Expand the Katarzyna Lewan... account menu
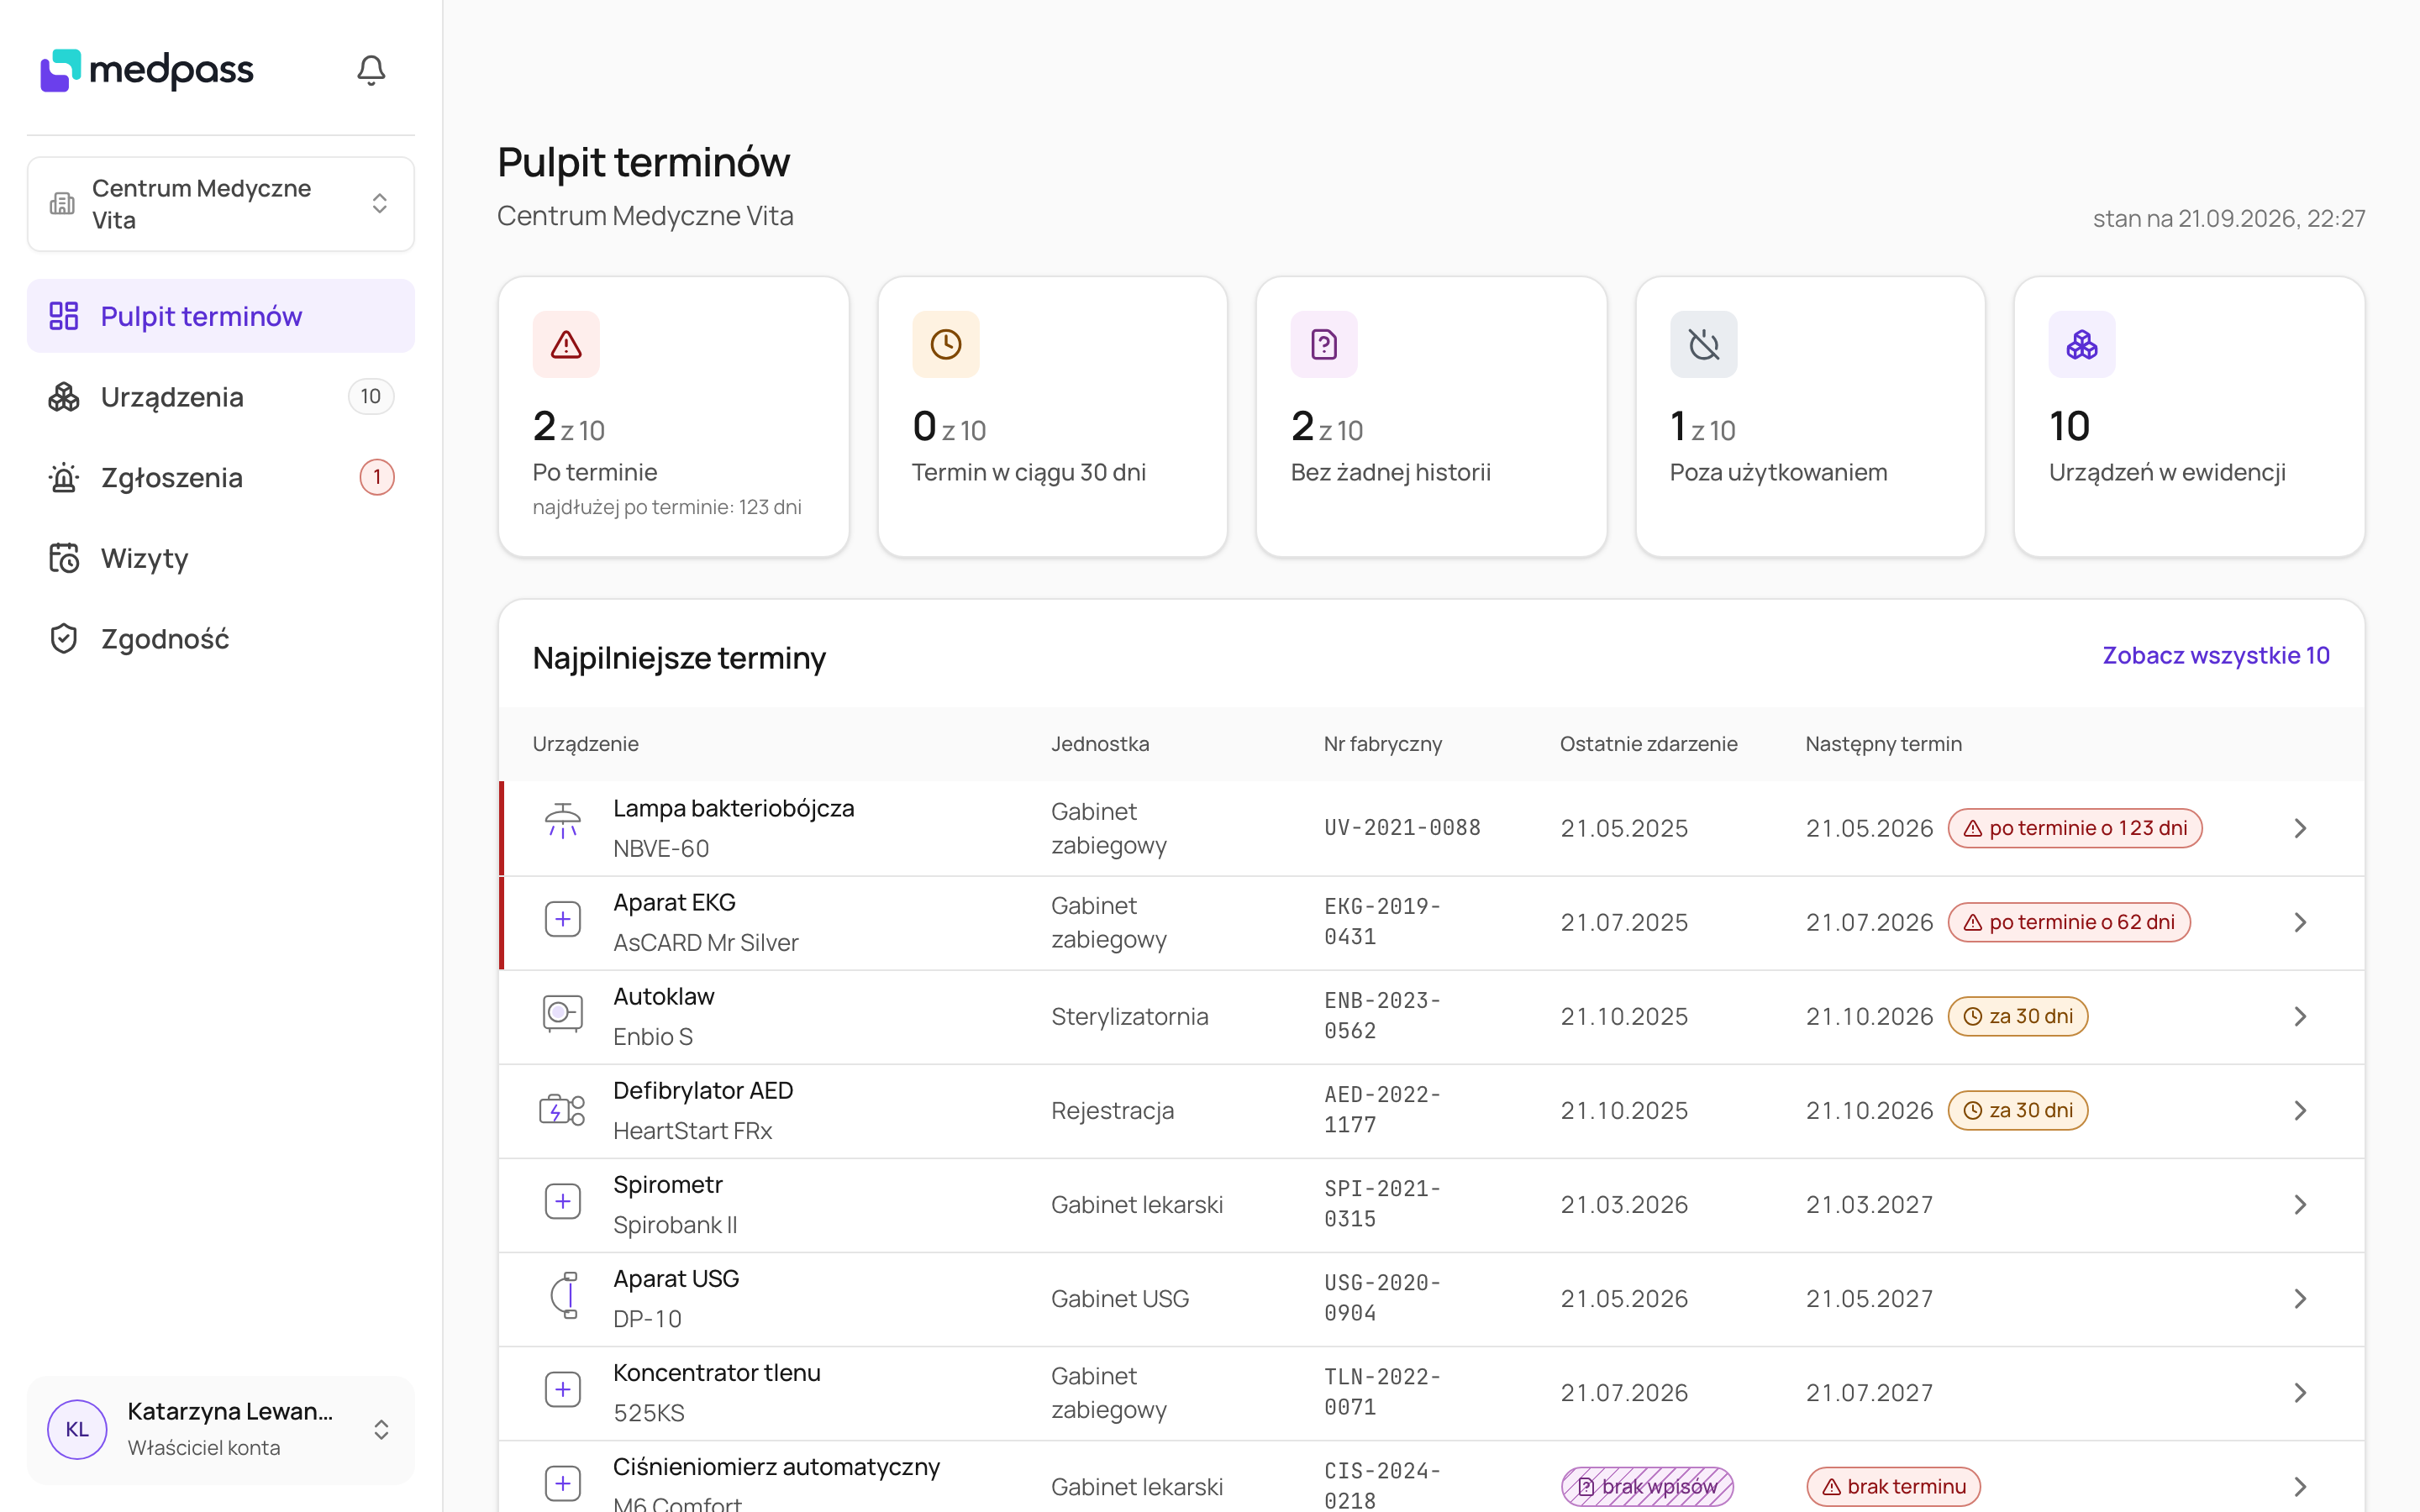 click(x=221, y=1429)
